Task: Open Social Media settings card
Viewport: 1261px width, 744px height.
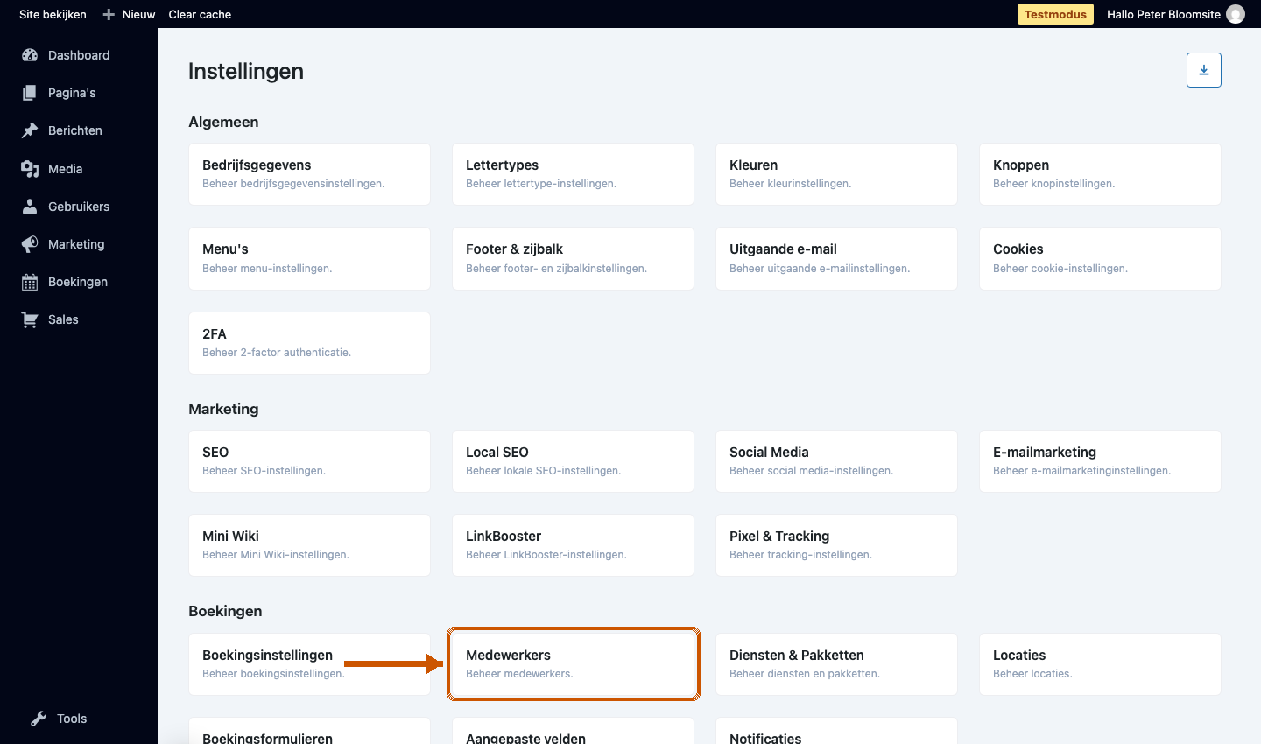Action: (836, 461)
